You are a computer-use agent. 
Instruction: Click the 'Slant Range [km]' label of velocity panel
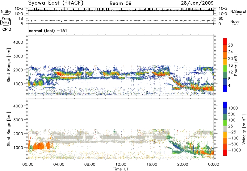pyautogui.click(x=9, y=129)
